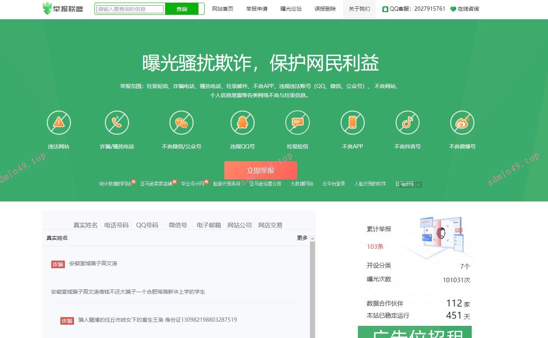Image resolution: width=548 pixels, height=338 pixels.
Task: Dismiss the 亚马逊网 link with the X
Action: pyautogui.click(x=418, y=185)
